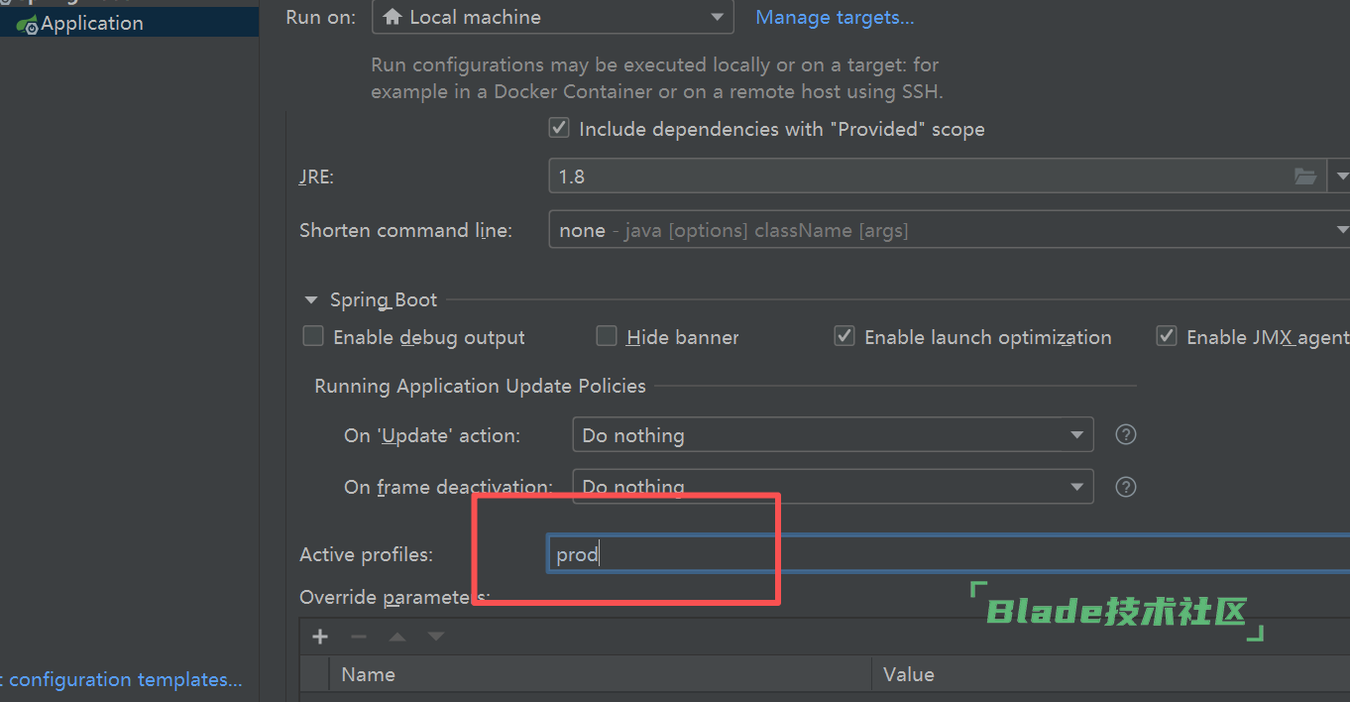Disable Enable launch optimization checkbox
Screen dimensions: 1350x702
pyautogui.click(x=844, y=337)
